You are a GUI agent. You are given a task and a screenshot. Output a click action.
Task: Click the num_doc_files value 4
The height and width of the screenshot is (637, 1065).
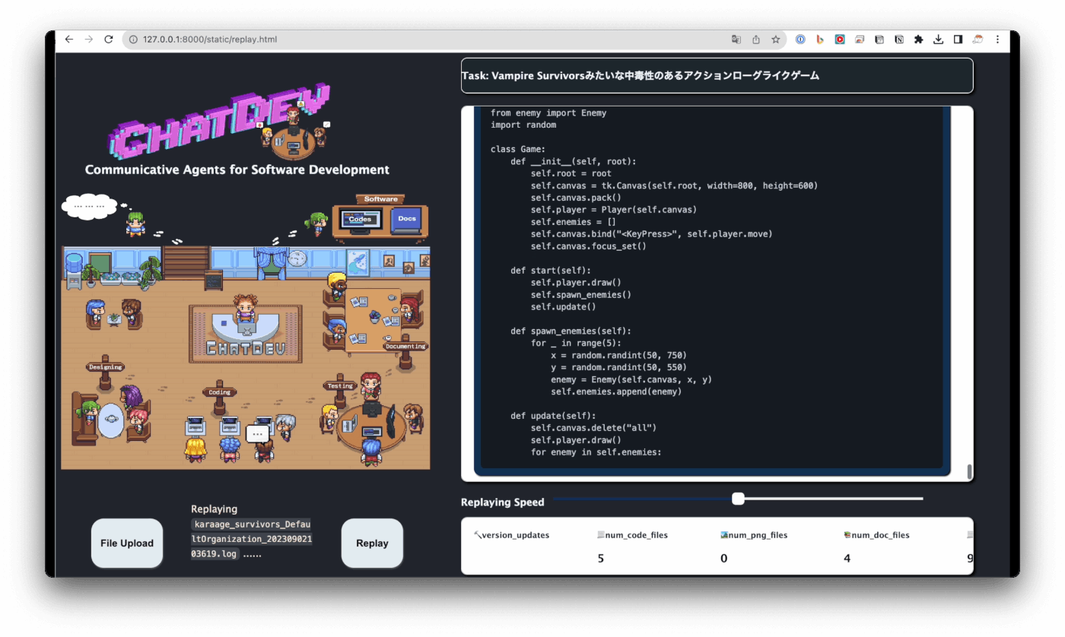[x=847, y=559]
